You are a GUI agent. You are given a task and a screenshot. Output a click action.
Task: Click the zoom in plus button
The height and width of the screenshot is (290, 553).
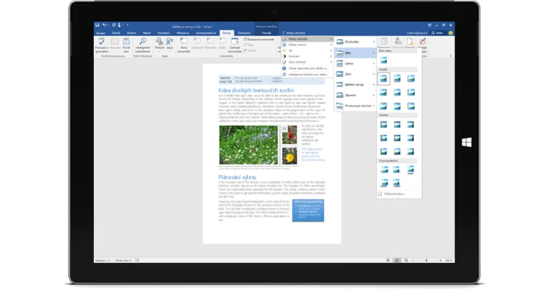pyautogui.click(x=440, y=261)
